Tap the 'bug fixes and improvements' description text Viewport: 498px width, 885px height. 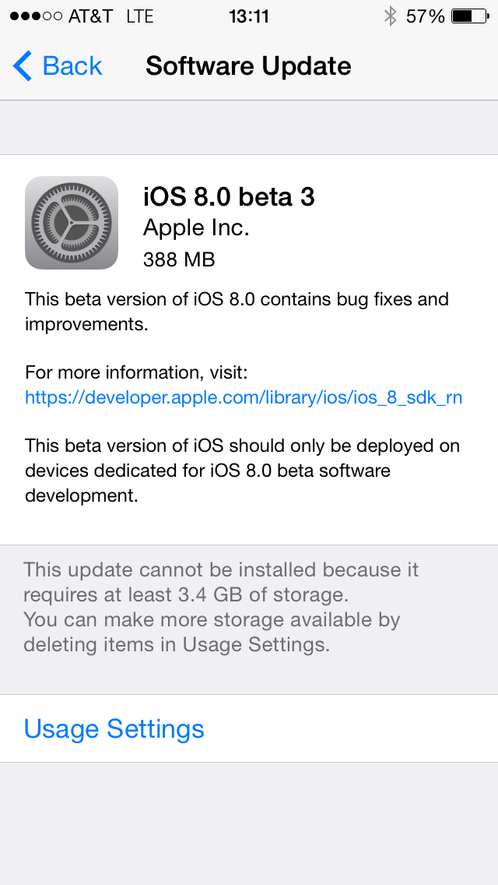tap(237, 312)
